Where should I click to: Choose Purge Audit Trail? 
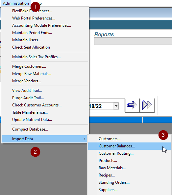(x=45, y=98)
